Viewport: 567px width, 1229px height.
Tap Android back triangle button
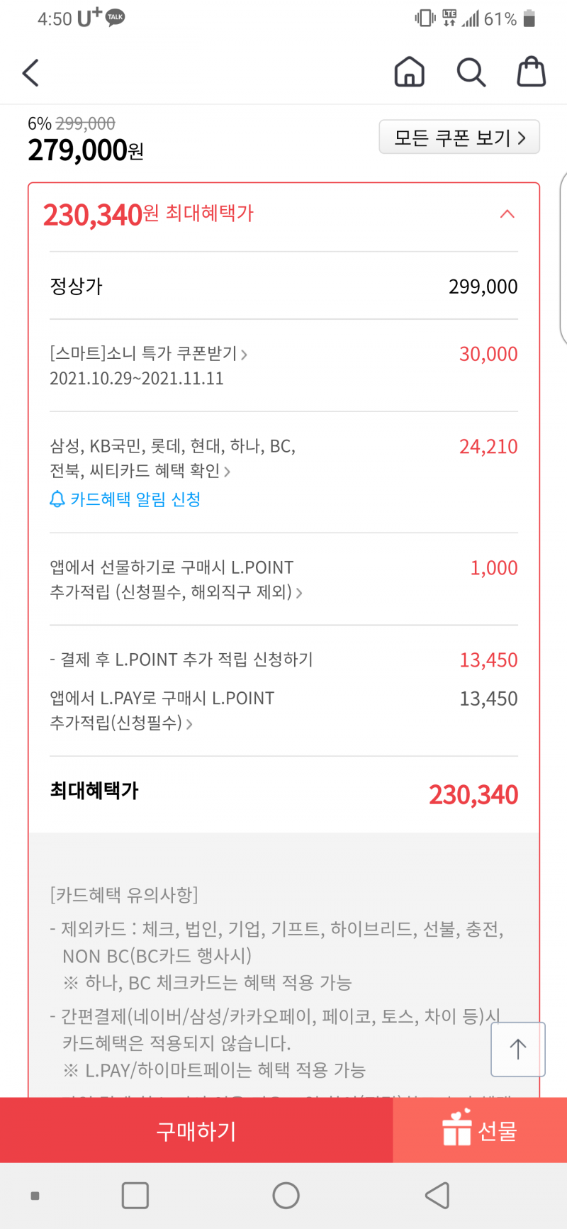coord(437,1196)
